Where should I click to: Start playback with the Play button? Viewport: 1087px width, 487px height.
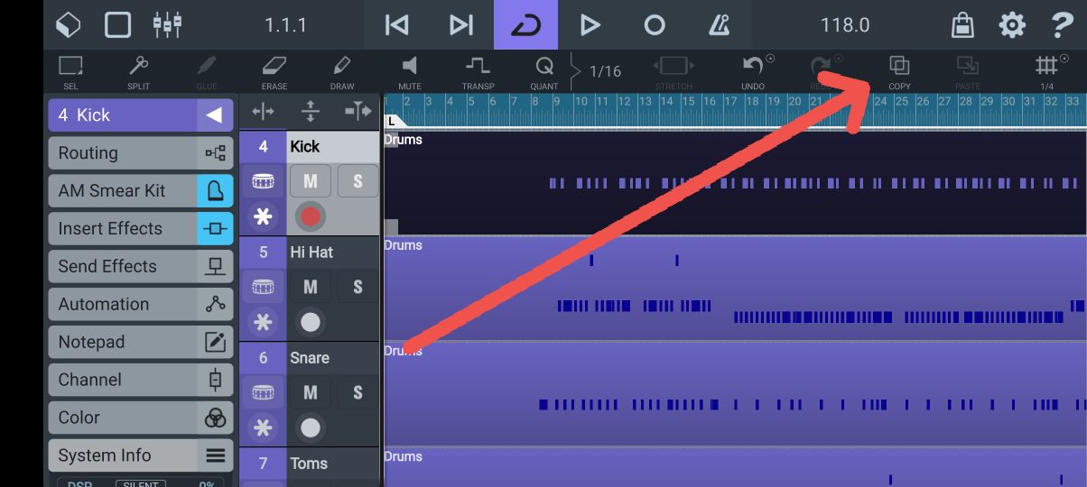coord(590,24)
